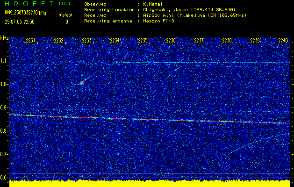Click the Receiver field label
This screenshot has height=187, width=294.
click(95, 15)
